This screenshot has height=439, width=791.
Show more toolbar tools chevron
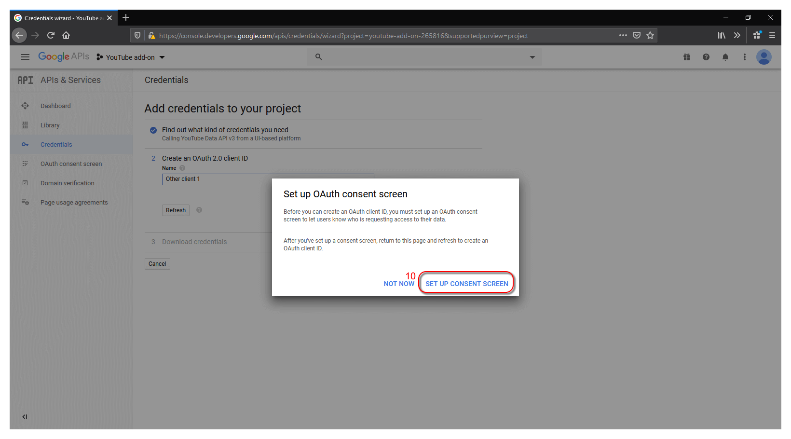coord(737,35)
